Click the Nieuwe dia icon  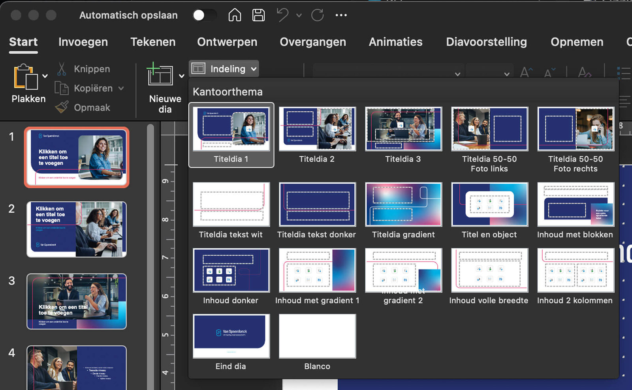[160, 74]
